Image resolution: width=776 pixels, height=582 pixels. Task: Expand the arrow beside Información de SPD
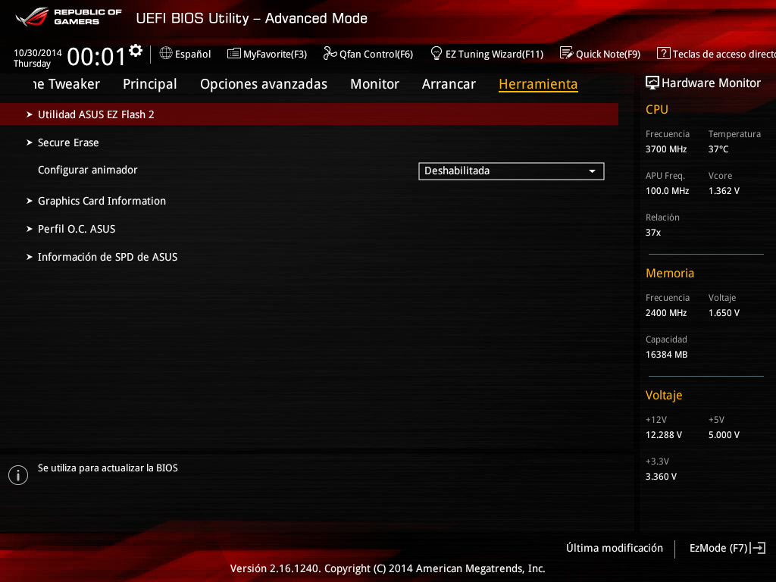click(30, 257)
